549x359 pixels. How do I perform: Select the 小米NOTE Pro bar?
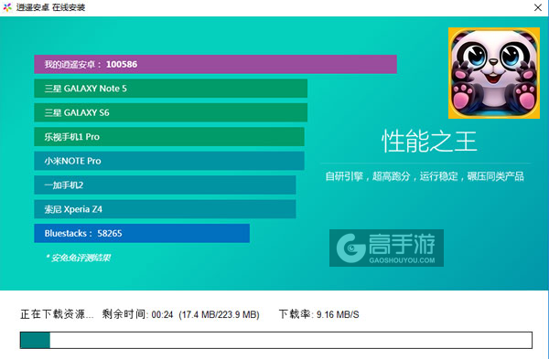169,161
